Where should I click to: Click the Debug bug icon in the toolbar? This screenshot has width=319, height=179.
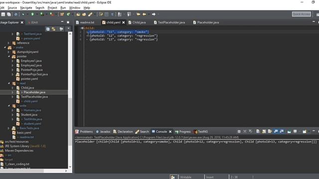pyautogui.click(x=23, y=14)
